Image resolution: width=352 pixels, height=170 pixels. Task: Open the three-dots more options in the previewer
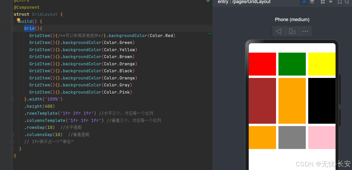pyautogui.click(x=305, y=31)
